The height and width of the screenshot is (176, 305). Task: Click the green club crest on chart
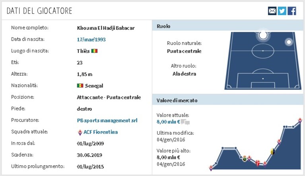point(245,159)
